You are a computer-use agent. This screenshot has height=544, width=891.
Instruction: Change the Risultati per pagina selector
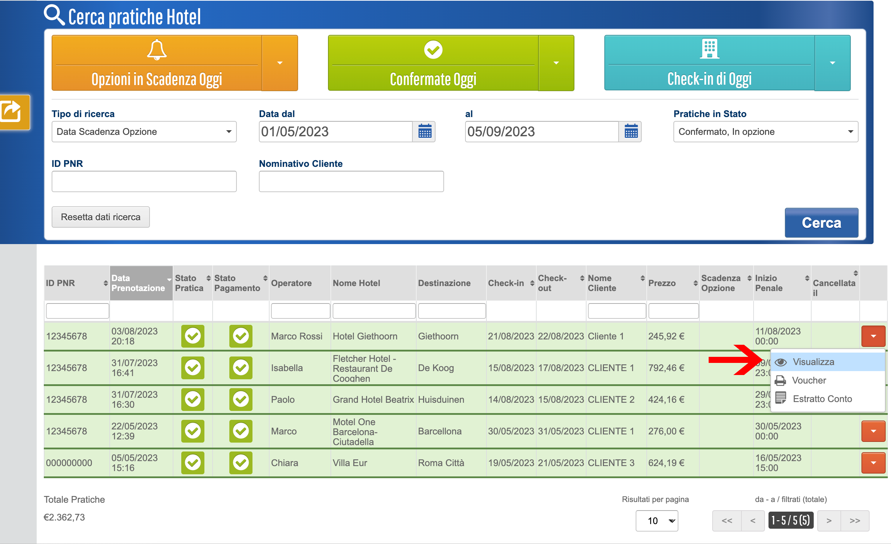point(656,521)
